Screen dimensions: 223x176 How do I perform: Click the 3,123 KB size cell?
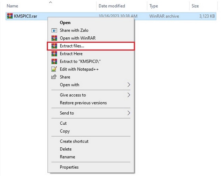click(207, 16)
